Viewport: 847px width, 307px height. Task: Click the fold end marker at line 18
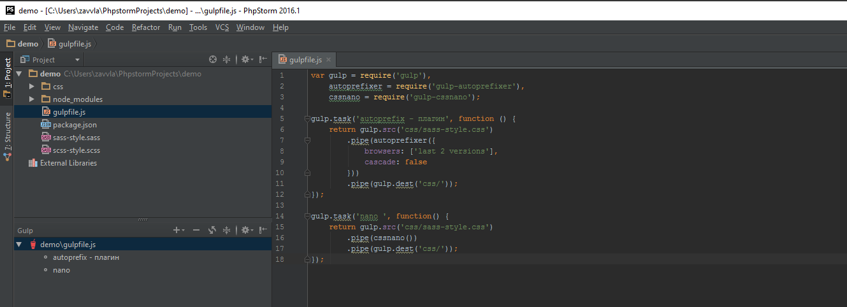(307, 259)
